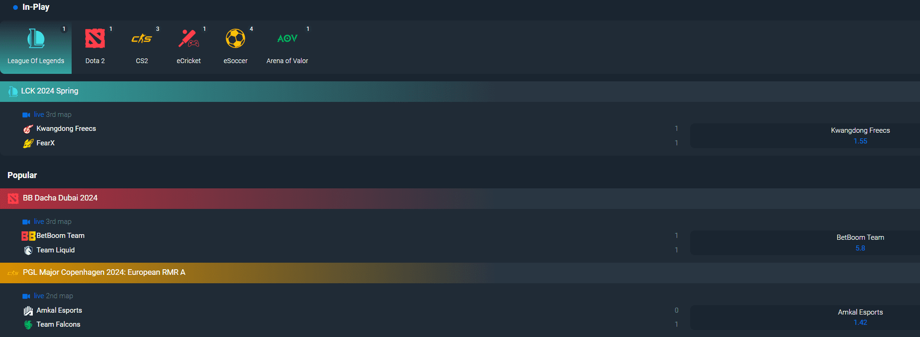Click the Amkal Esports team logo

click(28, 311)
